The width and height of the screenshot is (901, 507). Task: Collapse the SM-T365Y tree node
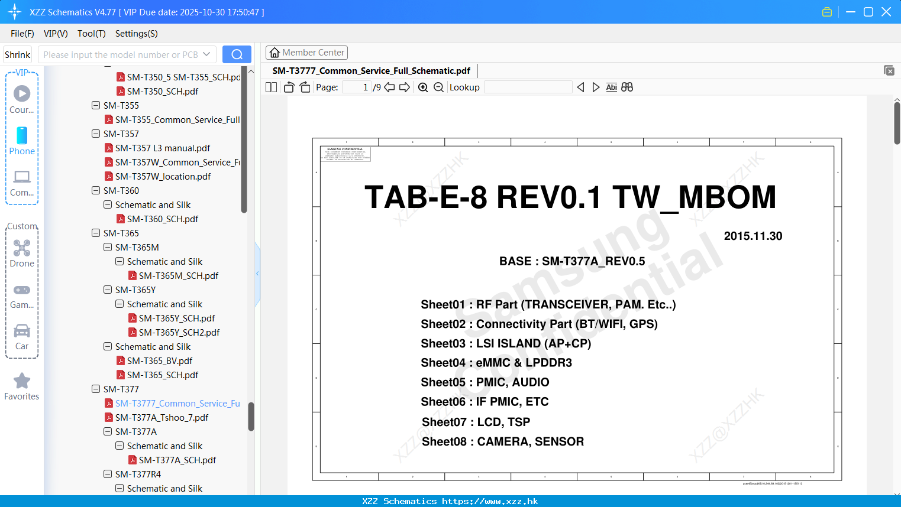[108, 290]
